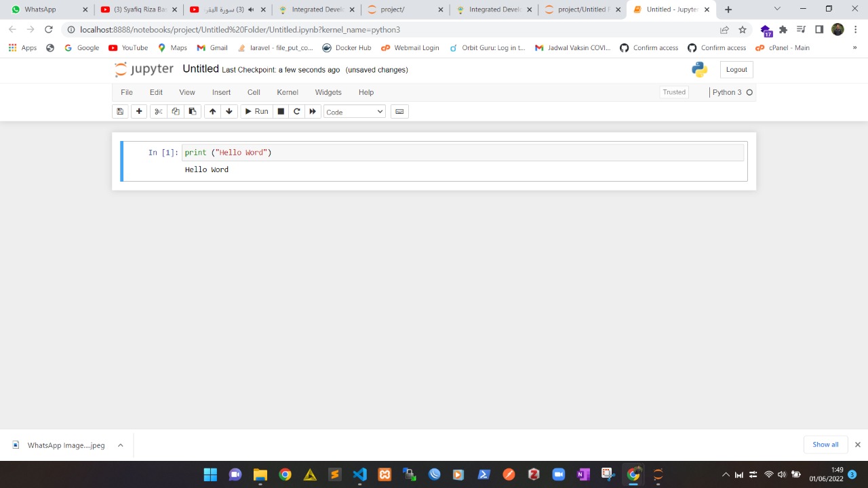Copy selected cells icon in toolbar
This screenshot has height=488, width=868.
(x=176, y=111)
